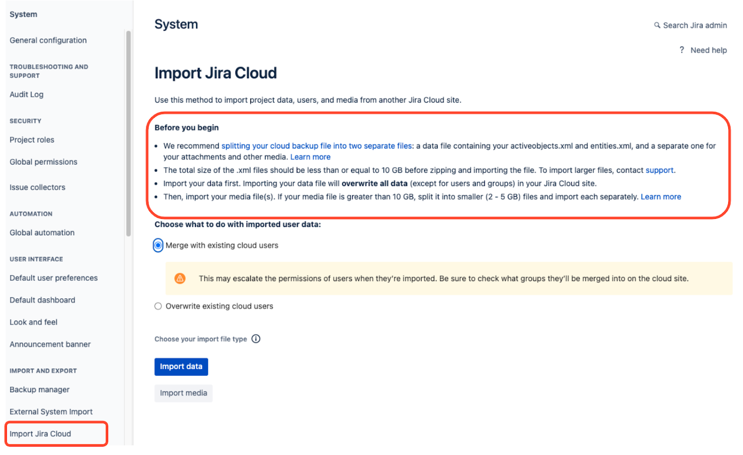Go to Project roles

pyautogui.click(x=32, y=140)
